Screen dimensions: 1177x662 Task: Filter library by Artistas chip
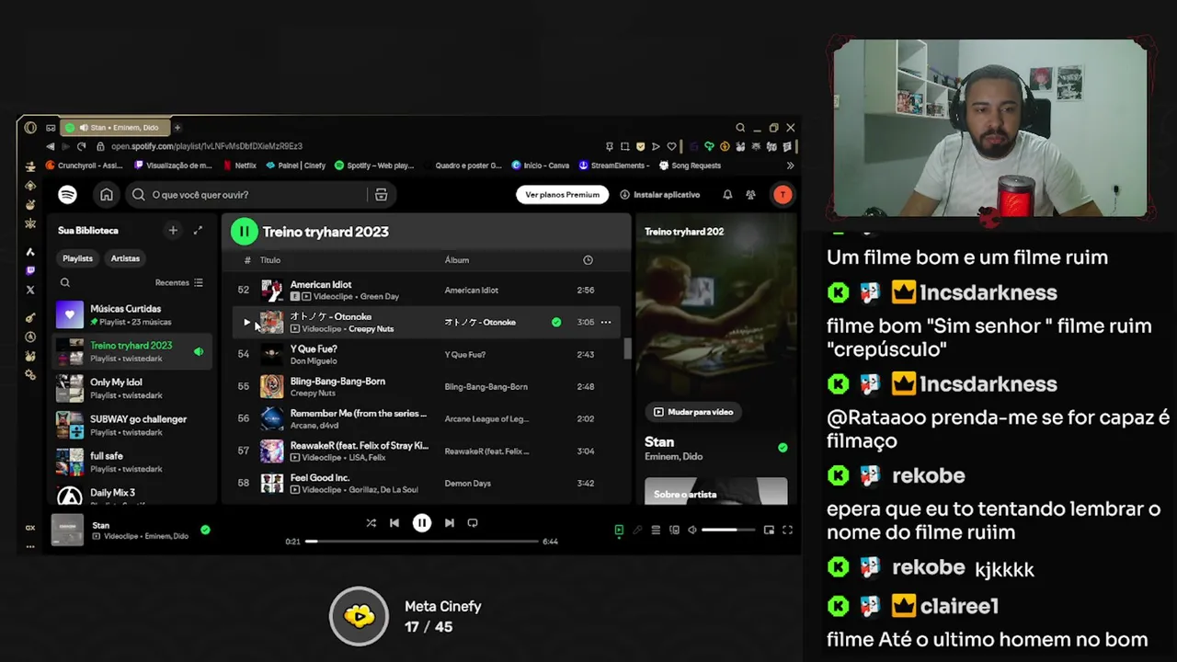(x=125, y=258)
